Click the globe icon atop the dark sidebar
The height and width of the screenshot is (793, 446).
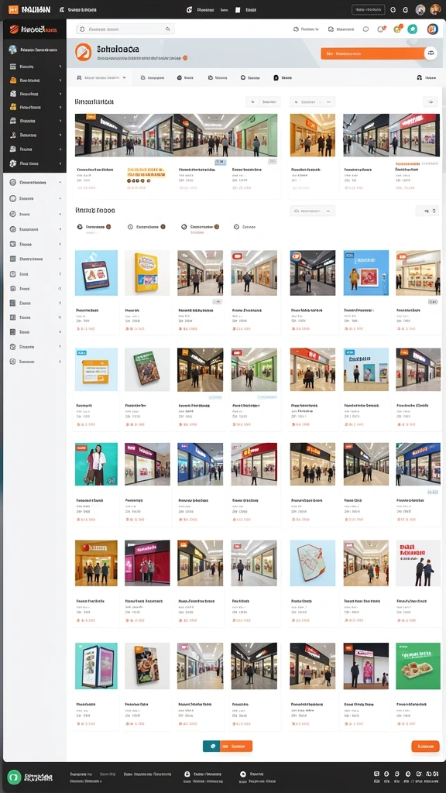point(12,49)
